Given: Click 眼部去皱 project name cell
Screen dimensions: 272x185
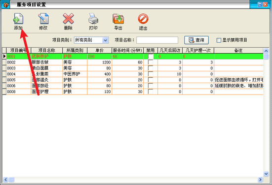Looking at the screenshot, I should pyautogui.click(x=47, y=62).
